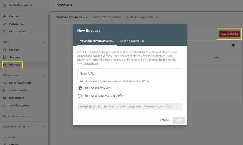
Task: Collapse the Index section chevron
Action: click(x=43, y=42)
